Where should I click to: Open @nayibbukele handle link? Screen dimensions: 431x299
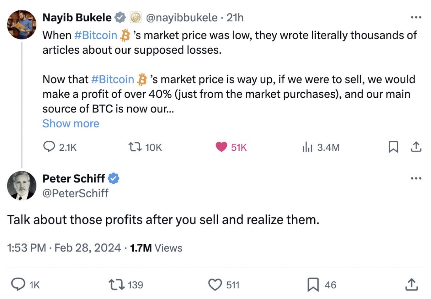[182, 18]
